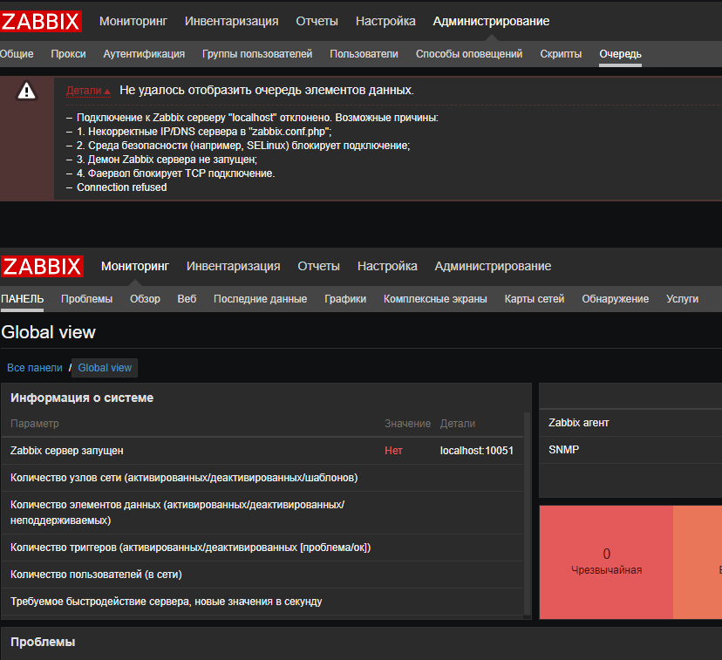Click the Параметр column header
Image resolution: width=722 pixels, height=660 pixels.
pos(35,424)
